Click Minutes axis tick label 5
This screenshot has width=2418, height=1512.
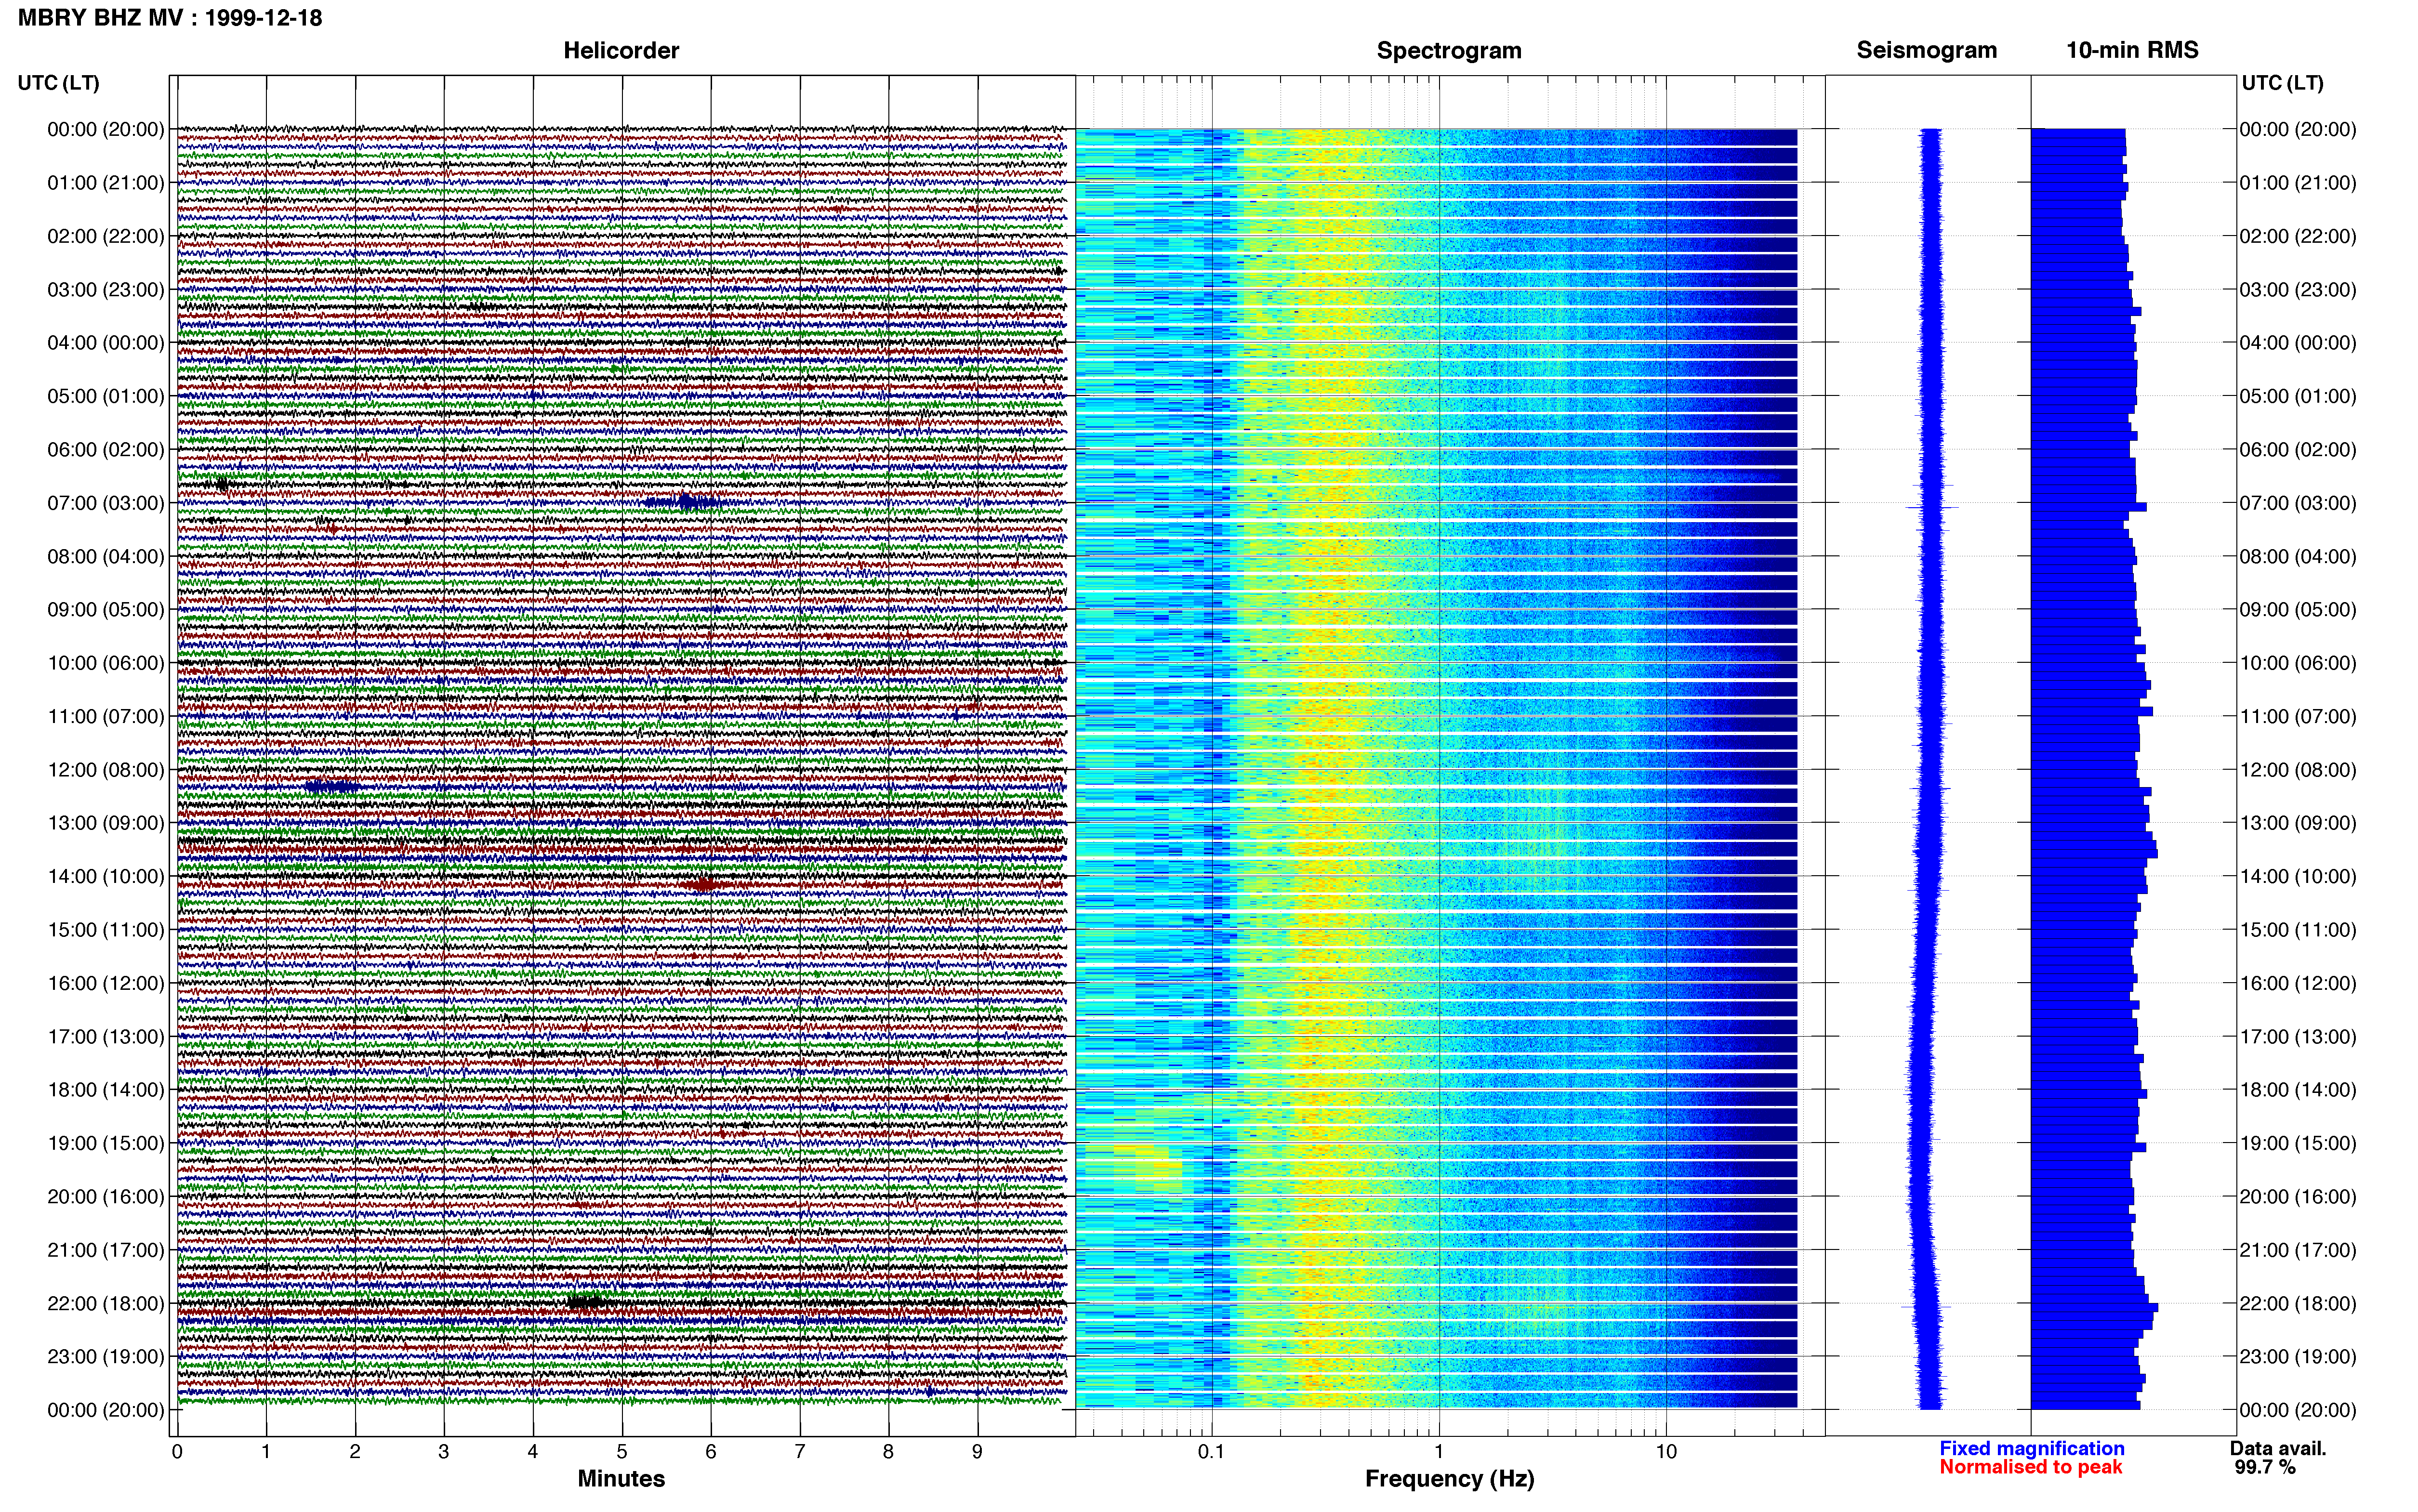tap(622, 1452)
